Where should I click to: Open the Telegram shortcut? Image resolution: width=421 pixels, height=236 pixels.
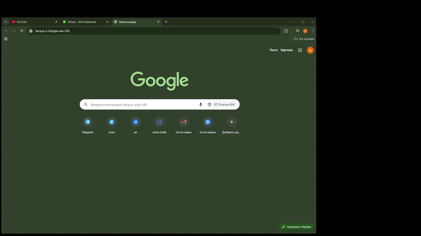tap(87, 126)
